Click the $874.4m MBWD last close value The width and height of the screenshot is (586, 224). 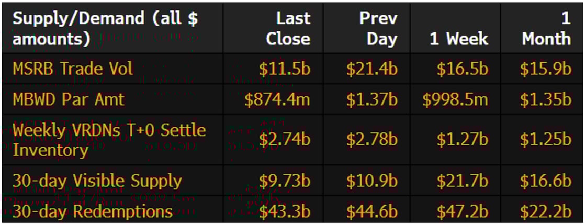coord(277,99)
